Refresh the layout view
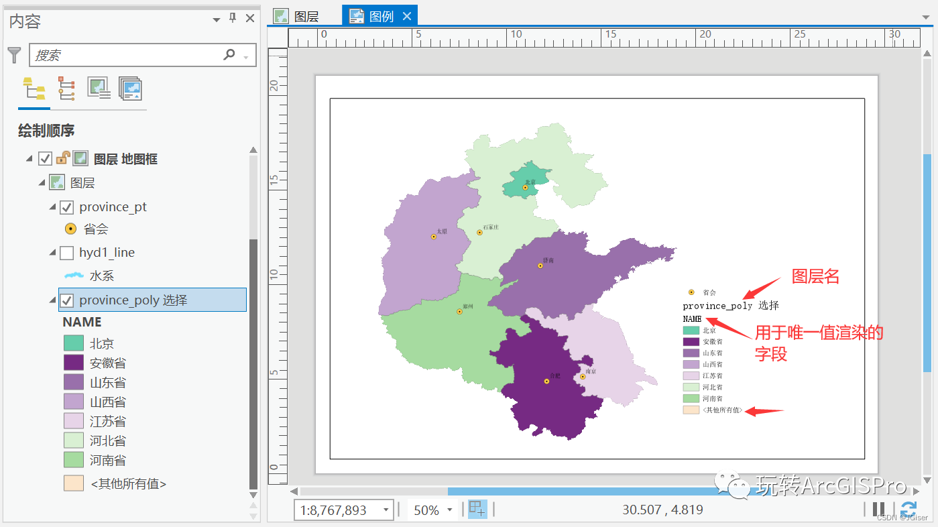The image size is (938, 527). coord(908,509)
